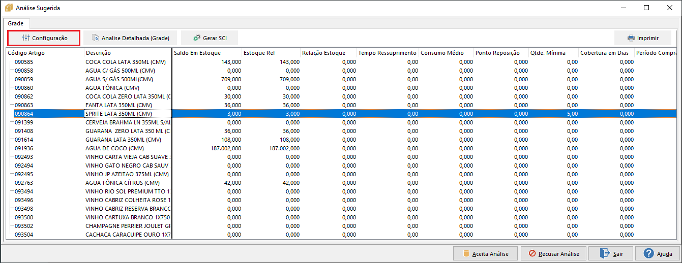Select article code 091408
This screenshot has height=263, width=682.
pos(24,131)
